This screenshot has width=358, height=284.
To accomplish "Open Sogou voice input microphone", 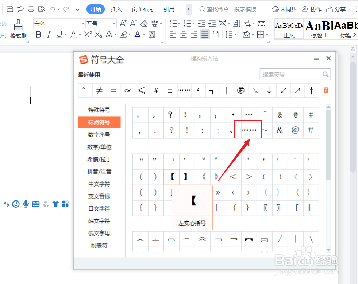I will pyautogui.click(x=26, y=204).
